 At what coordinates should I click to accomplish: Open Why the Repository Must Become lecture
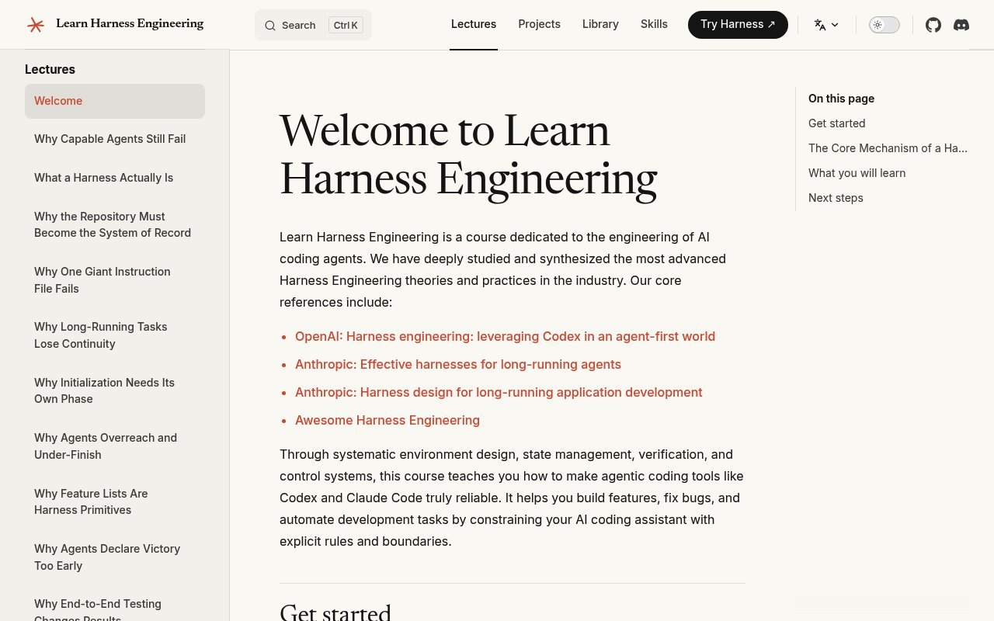tap(113, 224)
